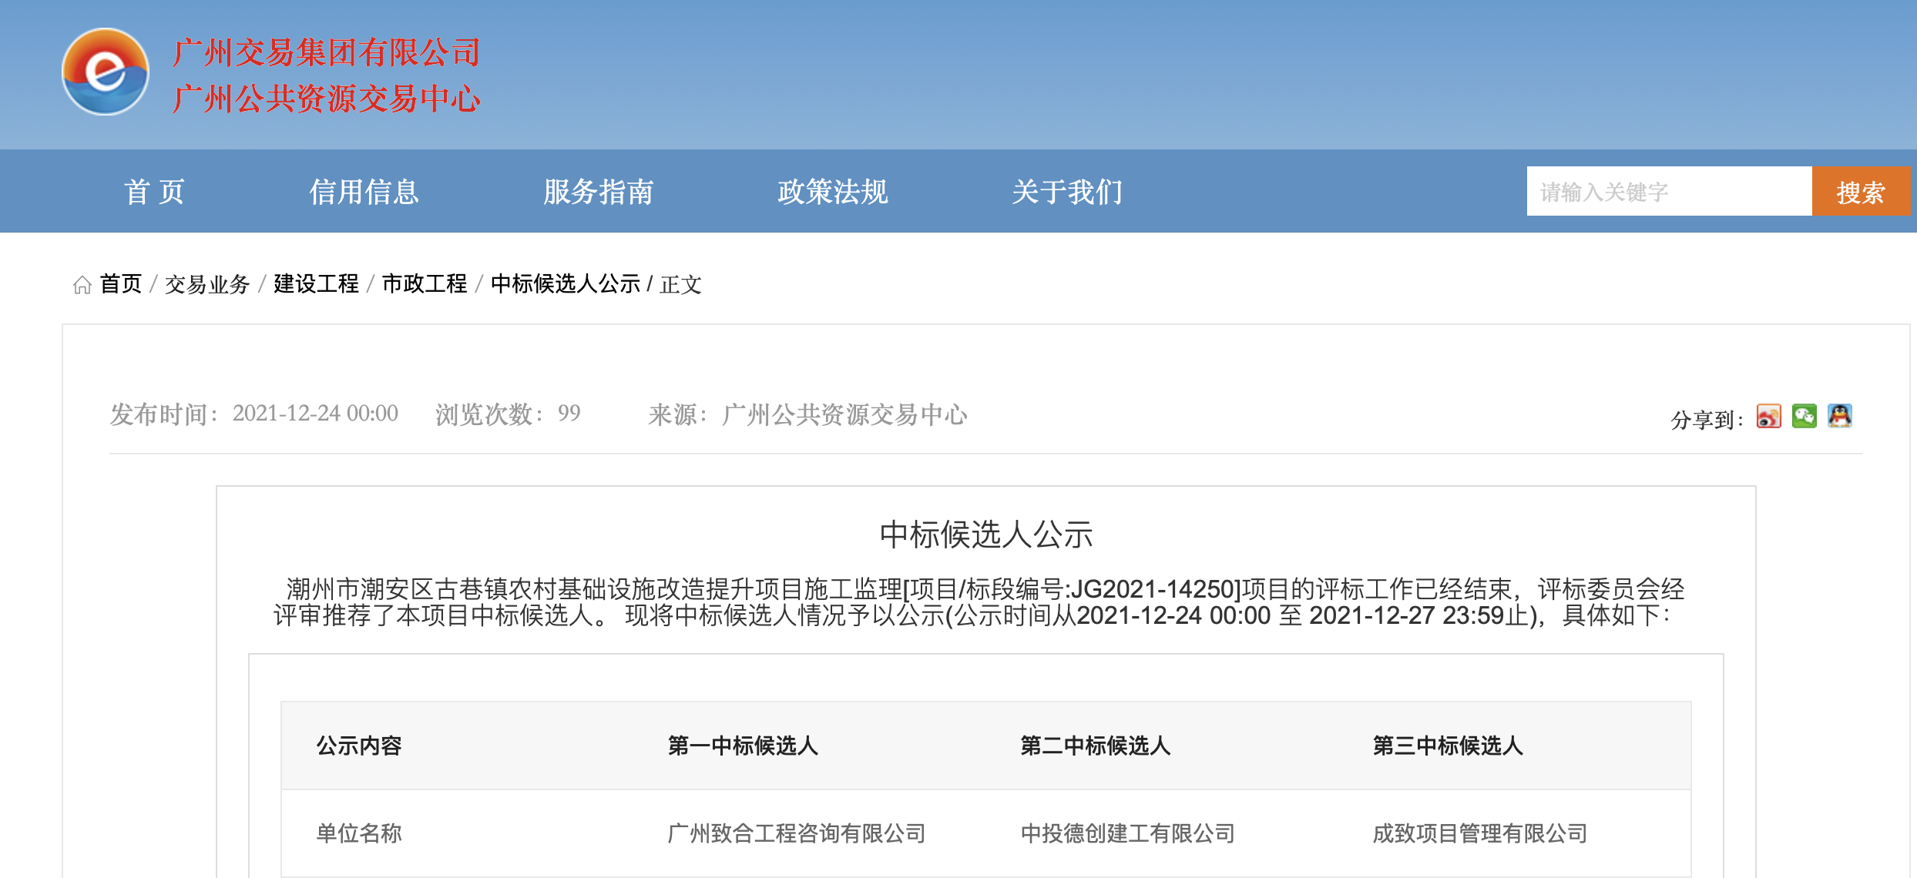
Task: Open 信用信息 navigation menu
Action: click(364, 192)
